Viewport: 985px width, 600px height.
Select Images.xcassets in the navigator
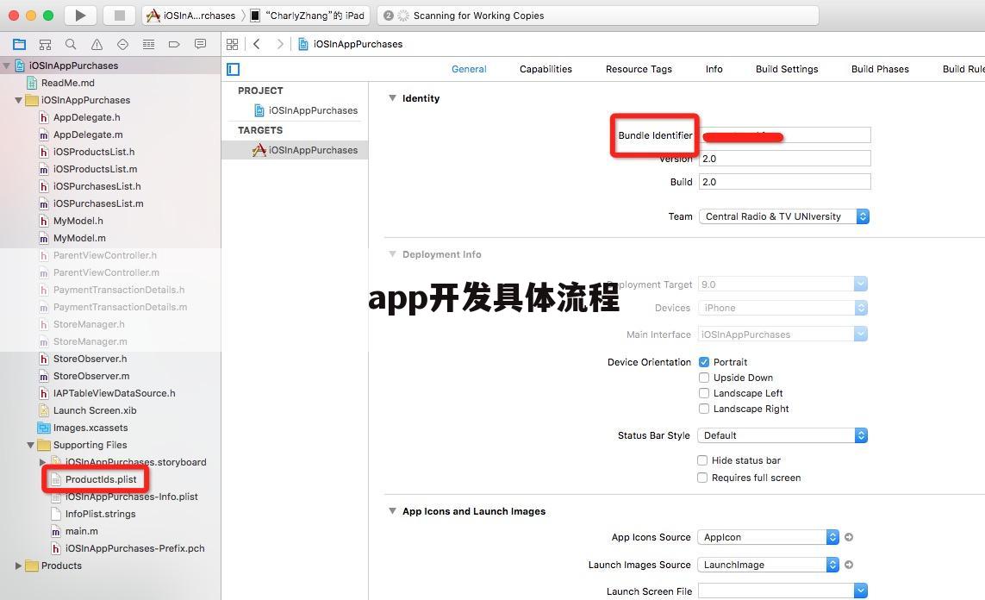click(90, 428)
